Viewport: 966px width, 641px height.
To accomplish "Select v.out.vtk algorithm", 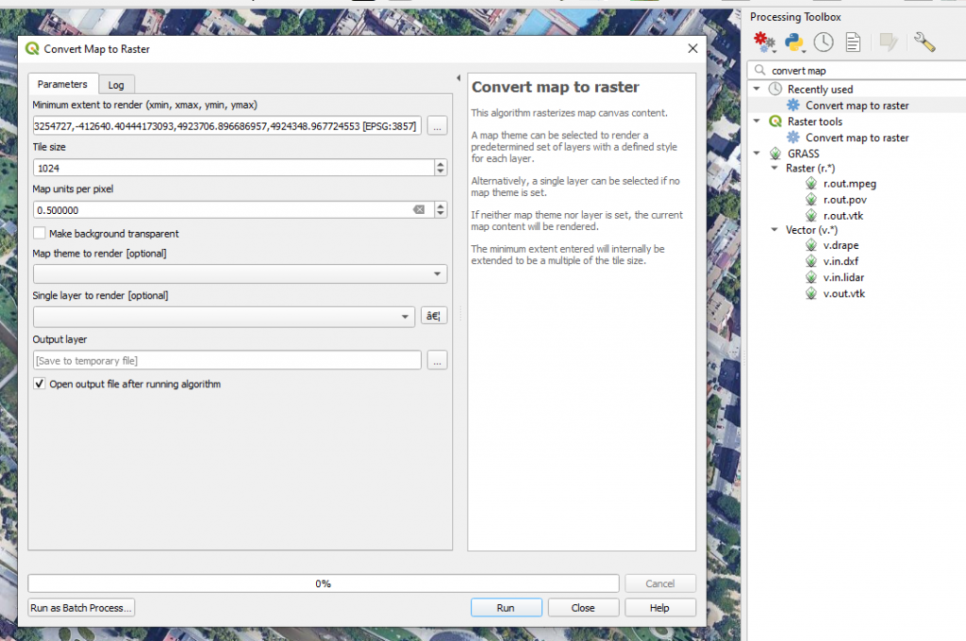I will [844, 293].
